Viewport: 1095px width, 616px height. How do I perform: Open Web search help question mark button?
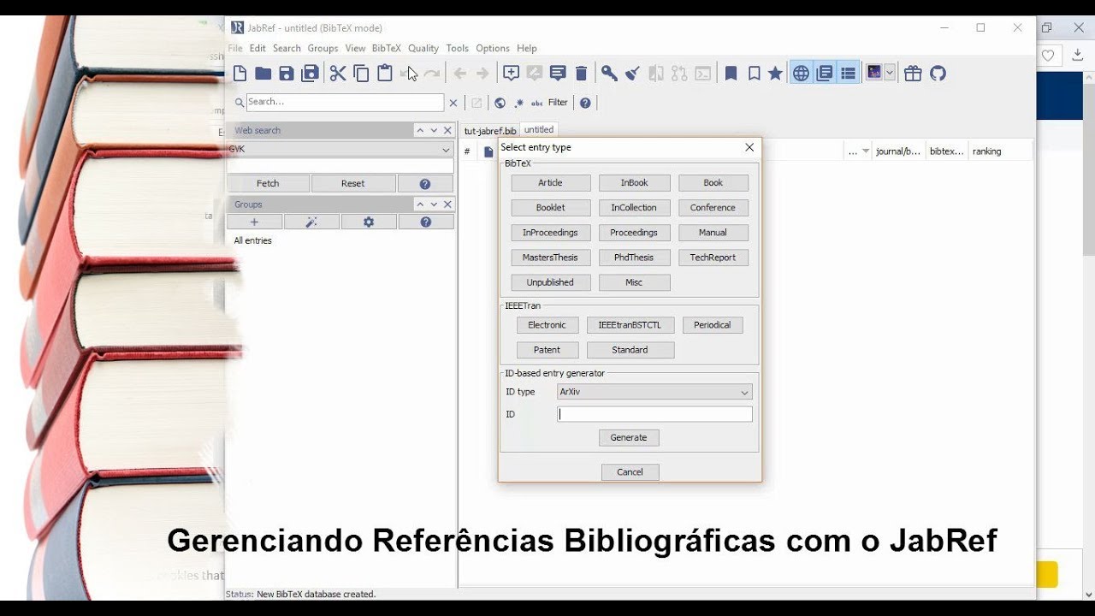point(425,183)
